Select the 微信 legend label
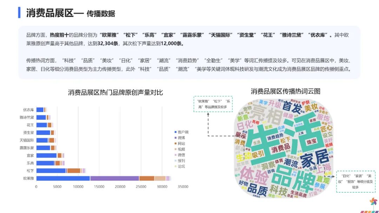Image resolution: width=379 pixels, height=213 pixels. 181,155
